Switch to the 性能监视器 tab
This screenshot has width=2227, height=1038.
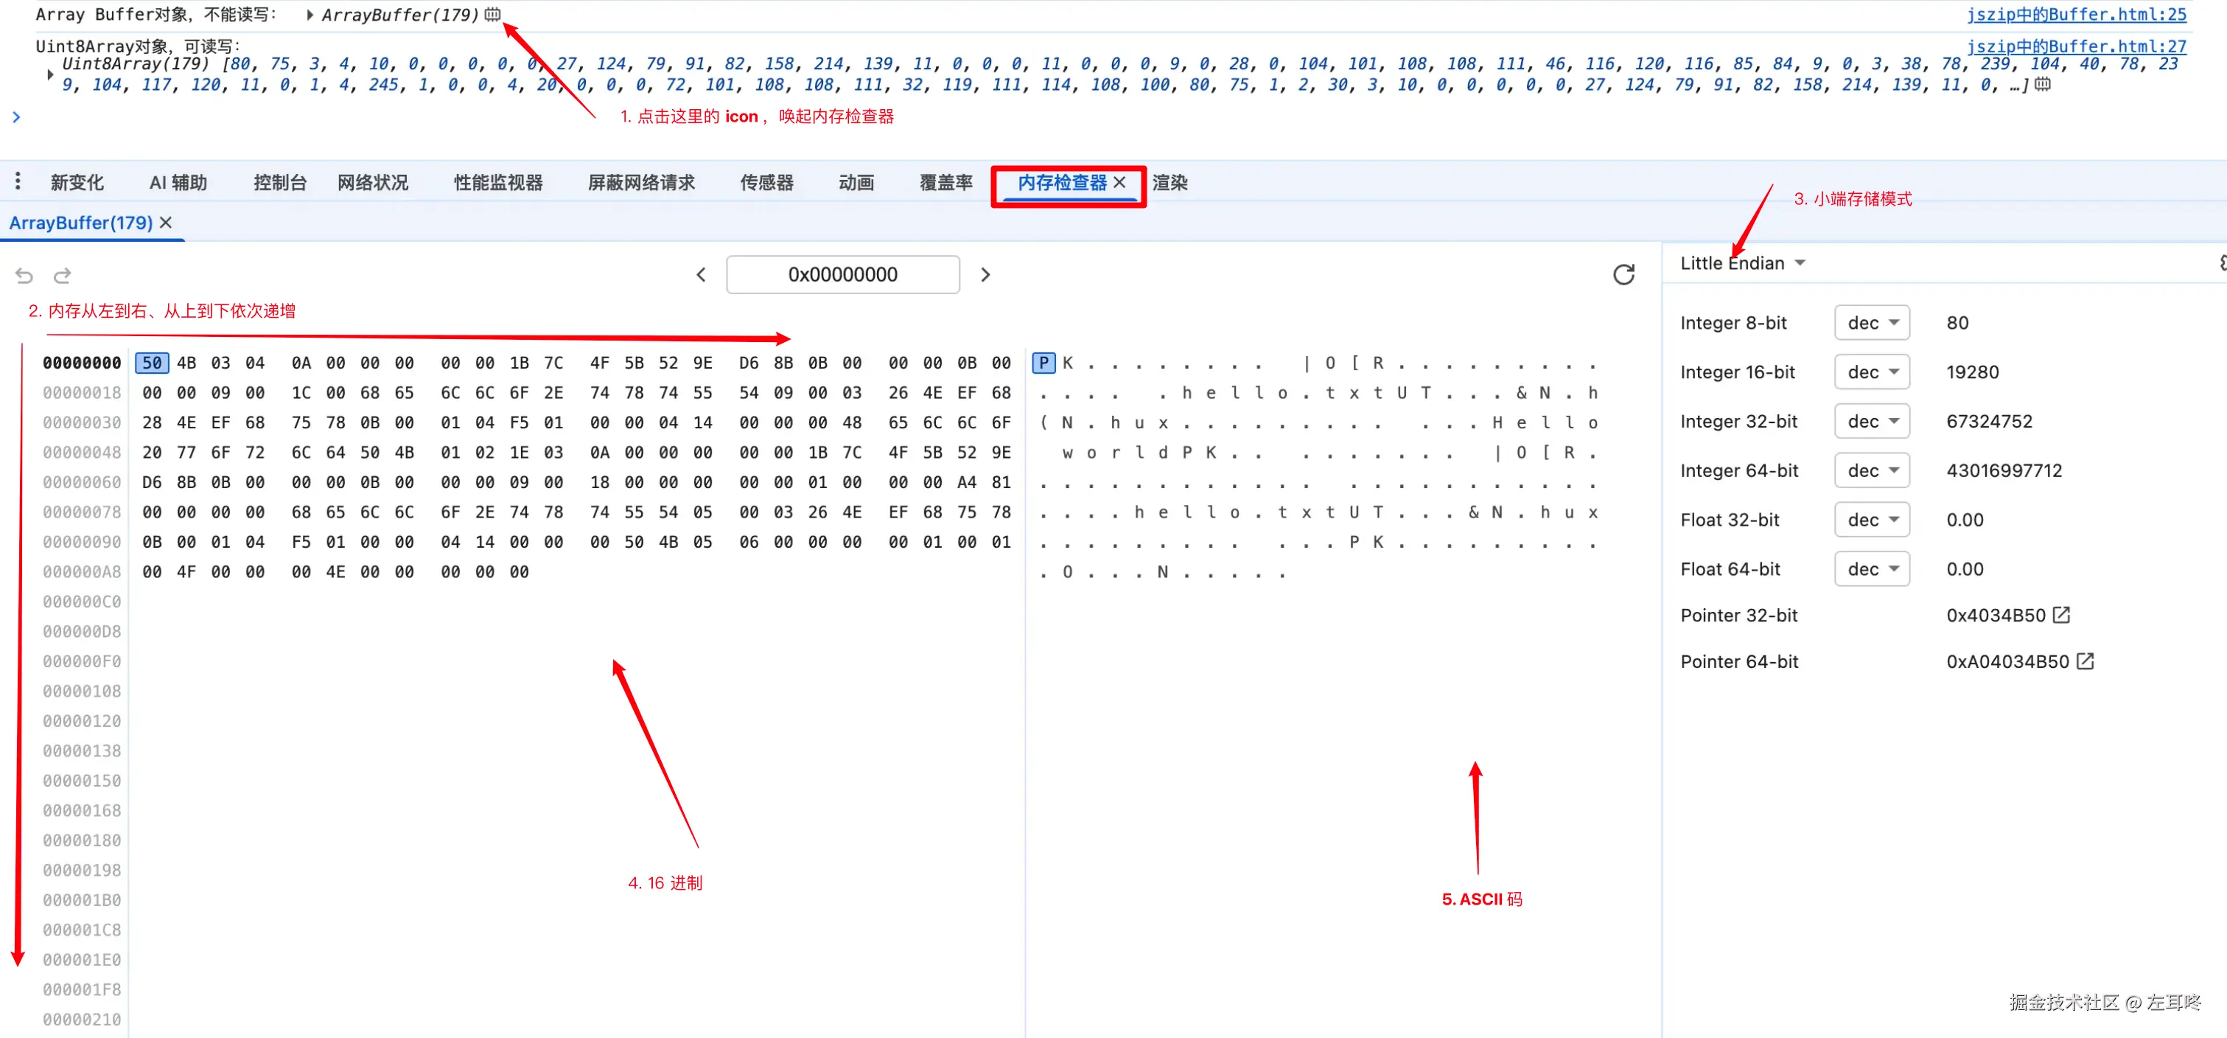click(x=498, y=183)
